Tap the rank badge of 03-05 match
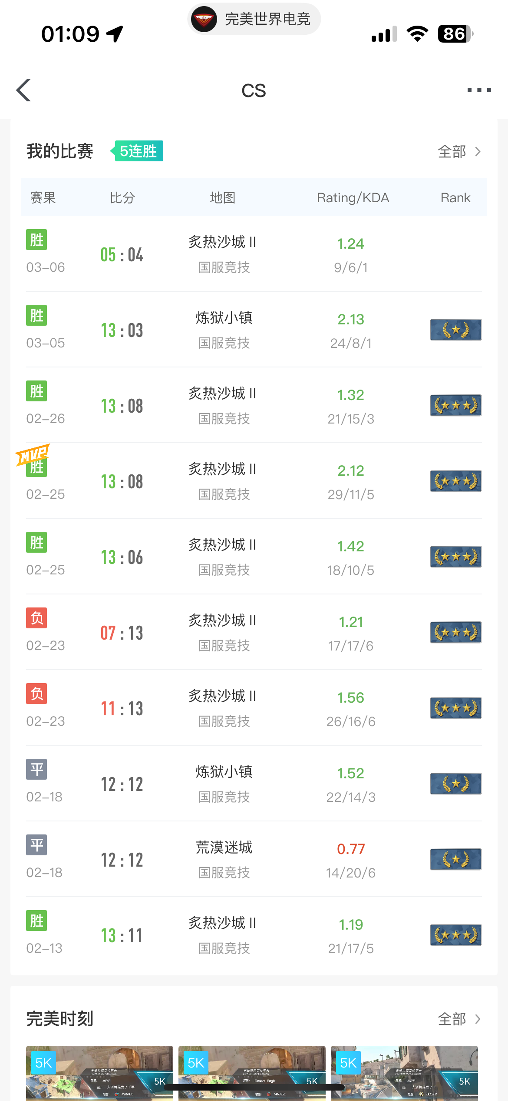 pyautogui.click(x=455, y=330)
